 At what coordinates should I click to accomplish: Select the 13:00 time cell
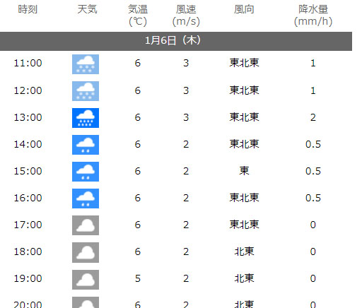point(28,117)
